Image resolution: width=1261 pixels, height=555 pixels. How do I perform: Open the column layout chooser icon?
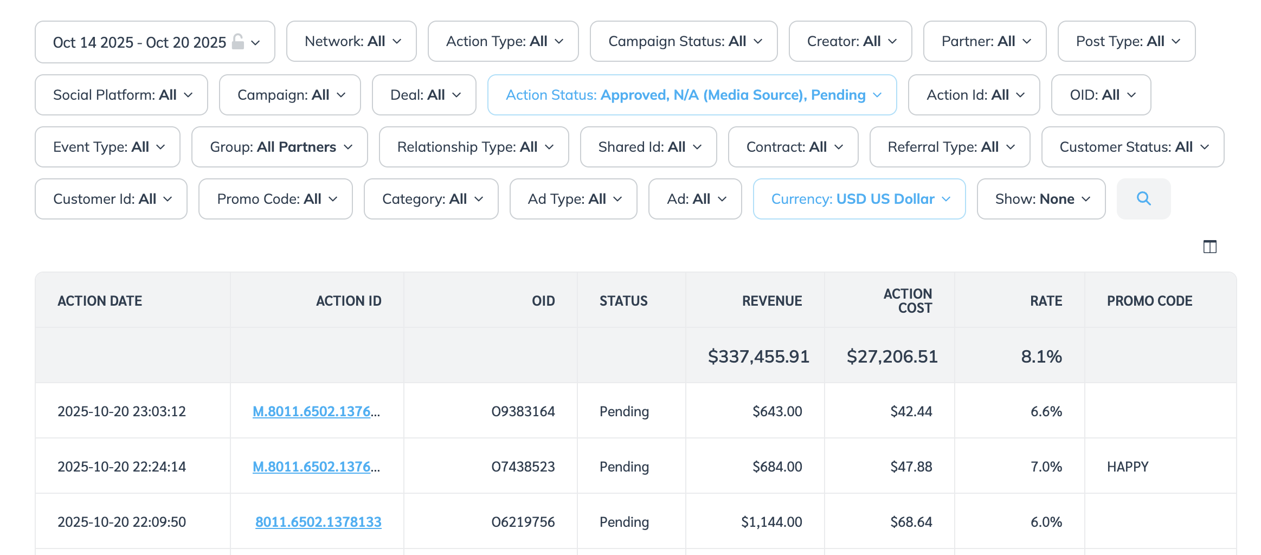point(1209,247)
